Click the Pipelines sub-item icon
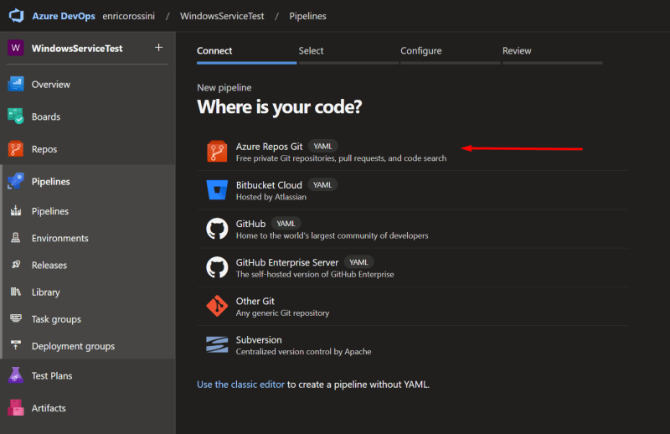670x434 pixels. pyautogui.click(x=16, y=211)
